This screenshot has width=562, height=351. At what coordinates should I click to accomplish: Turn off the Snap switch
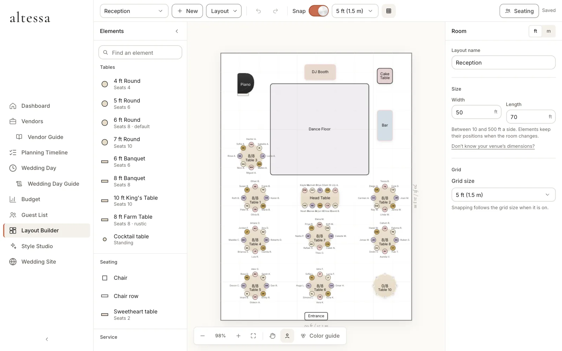(319, 11)
